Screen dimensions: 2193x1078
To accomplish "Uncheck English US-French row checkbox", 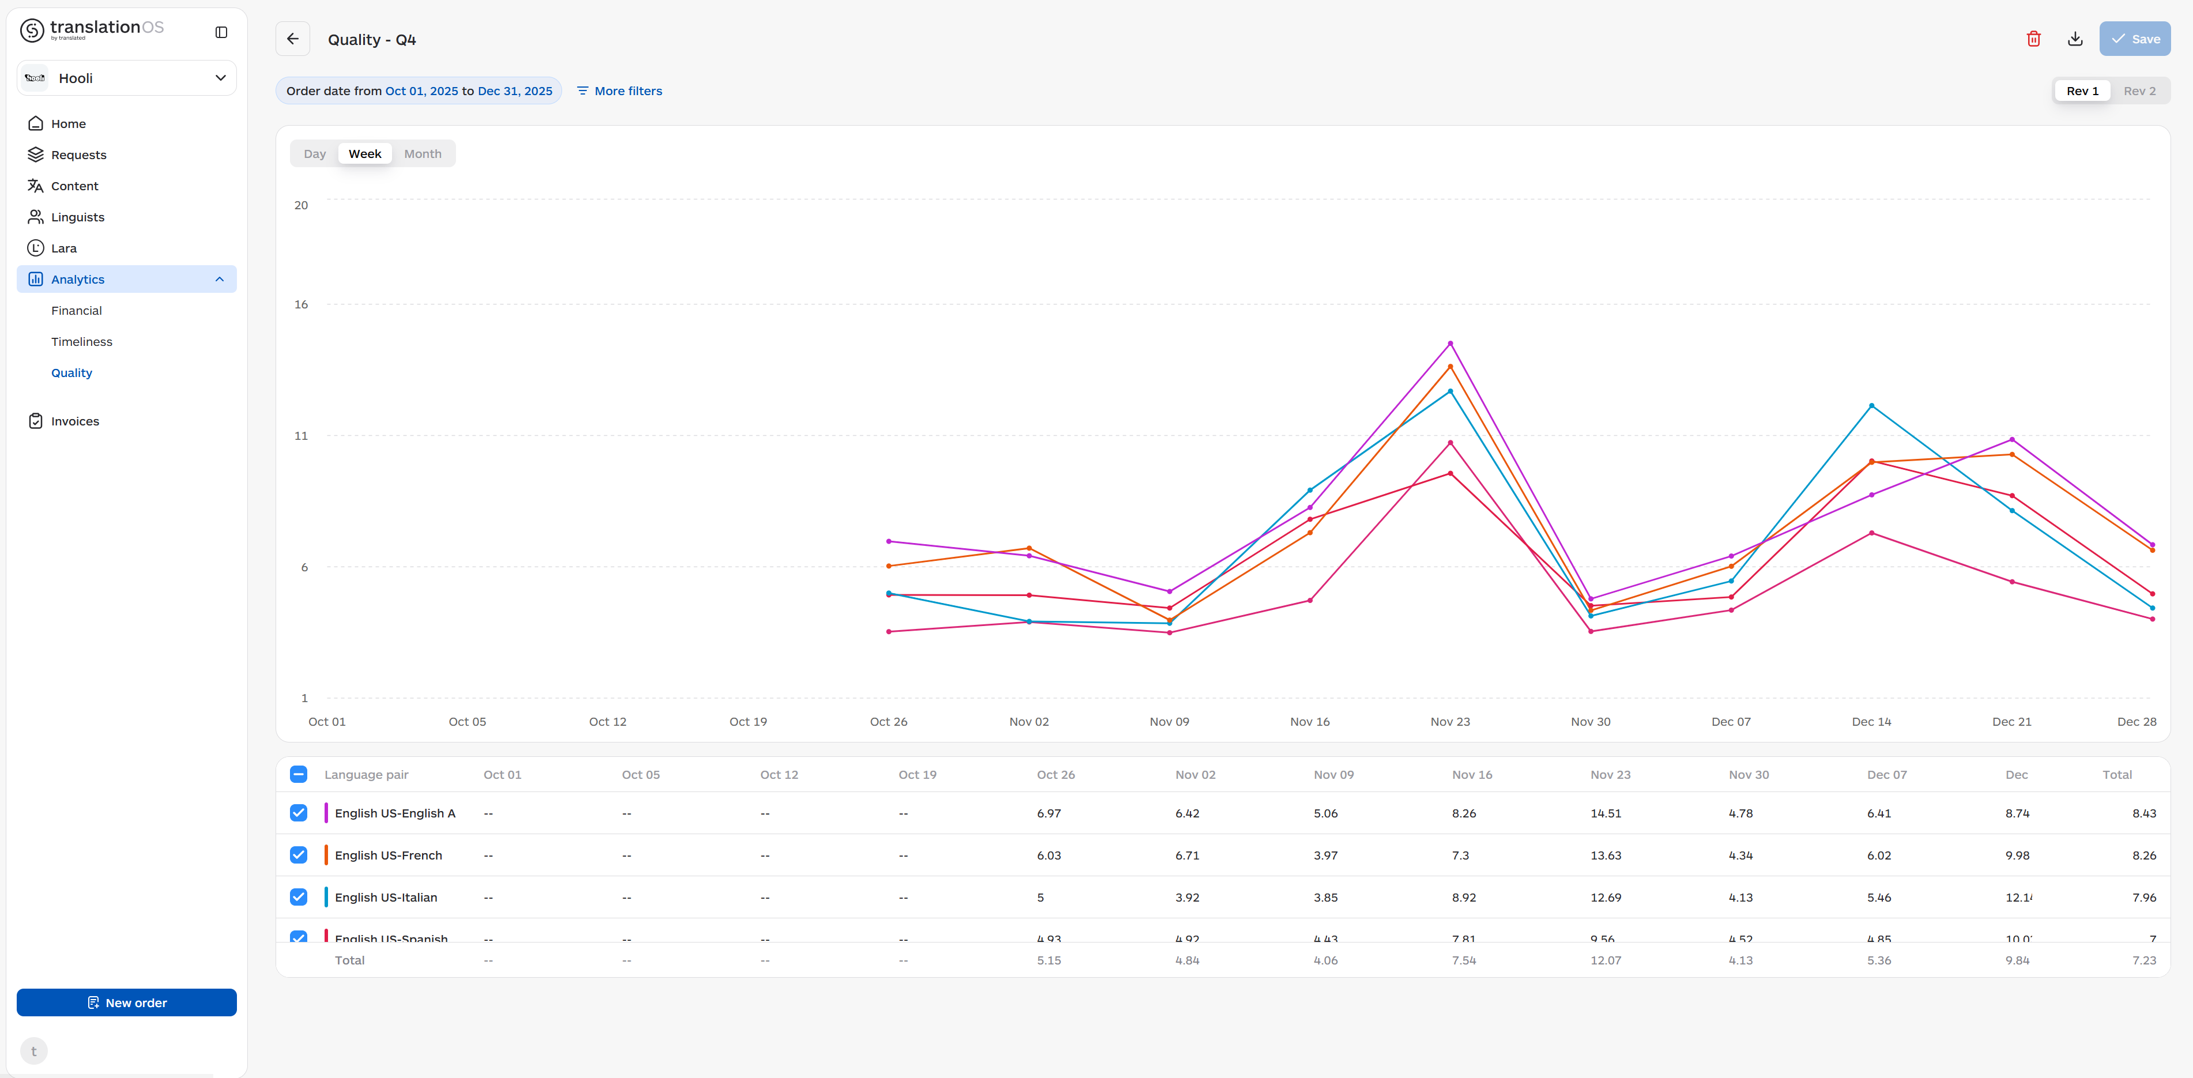I will pos(299,855).
